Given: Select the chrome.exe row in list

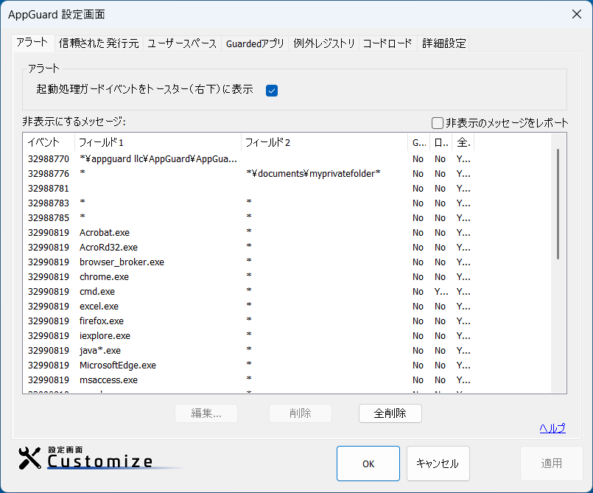Looking at the screenshot, I should point(104,277).
